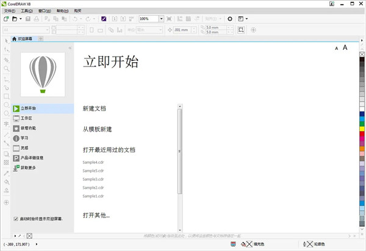Toggle 启动时始终显示欢迎屏幕 checkbox
The height and width of the screenshot is (251, 366).
pos(15,219)
